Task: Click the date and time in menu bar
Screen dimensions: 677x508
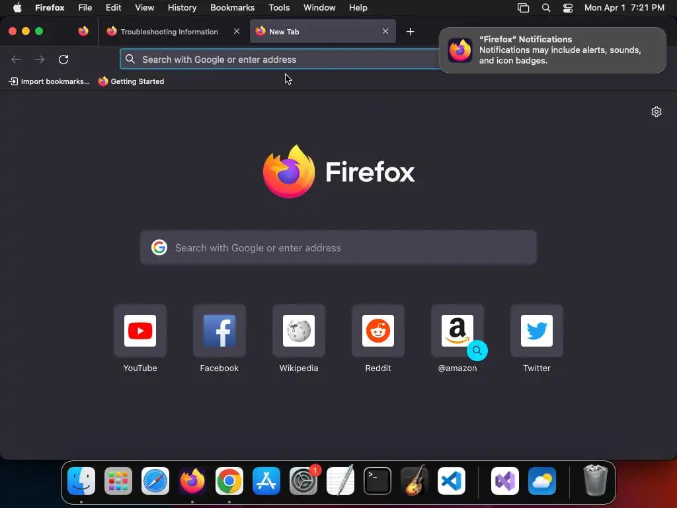Action: pyautogui.click(x=624, y=8)
